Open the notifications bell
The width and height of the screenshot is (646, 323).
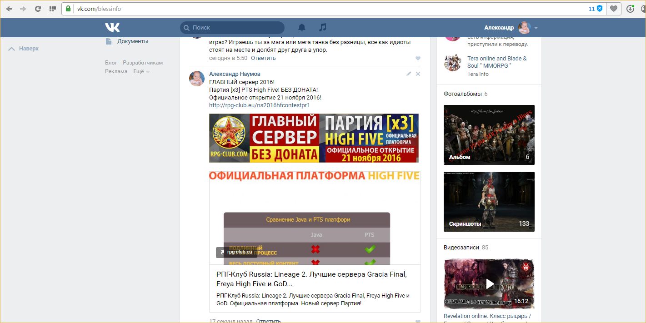coord(301,28)
